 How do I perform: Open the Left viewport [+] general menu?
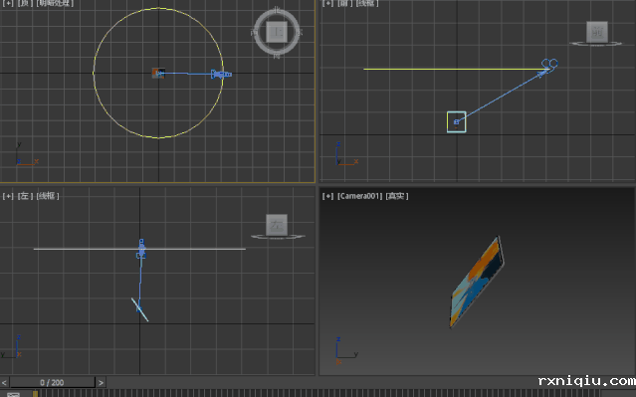pyautogui.click(x=8, y=196)
